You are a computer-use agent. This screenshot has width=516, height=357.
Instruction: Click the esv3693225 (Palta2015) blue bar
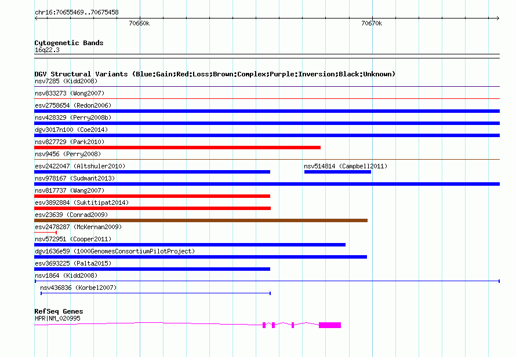(152, 269)
